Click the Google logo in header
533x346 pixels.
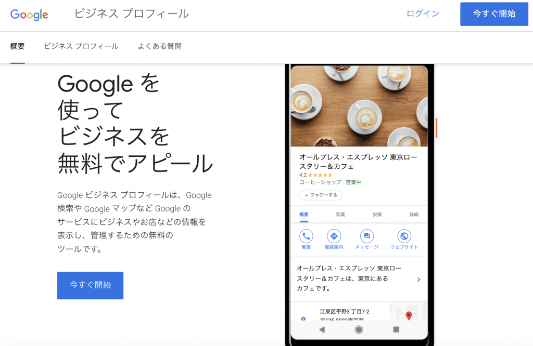(x=29, y=15)
